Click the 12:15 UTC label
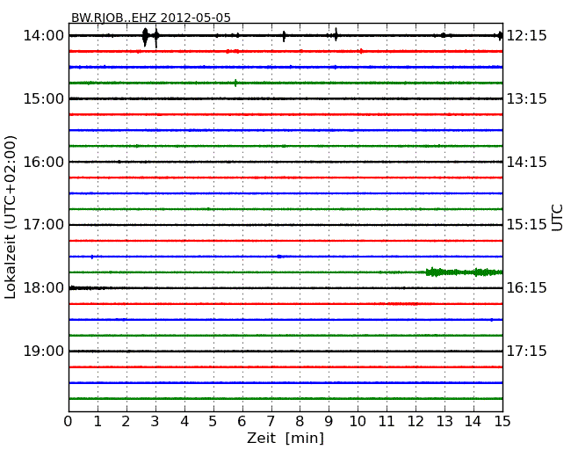 point(527,36)
